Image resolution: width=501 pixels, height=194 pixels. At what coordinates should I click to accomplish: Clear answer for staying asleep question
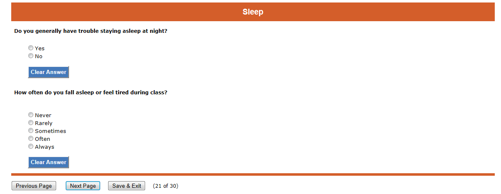pyautogui.click(x=48, y=72)
